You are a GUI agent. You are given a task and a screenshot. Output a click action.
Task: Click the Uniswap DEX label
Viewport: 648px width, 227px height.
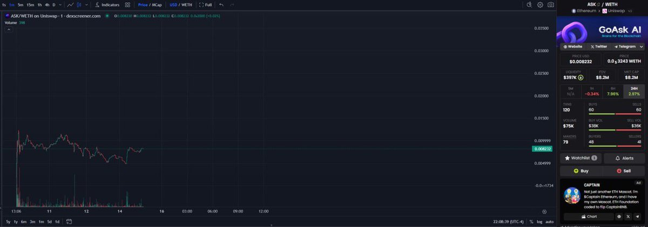(x=617, y=11)
